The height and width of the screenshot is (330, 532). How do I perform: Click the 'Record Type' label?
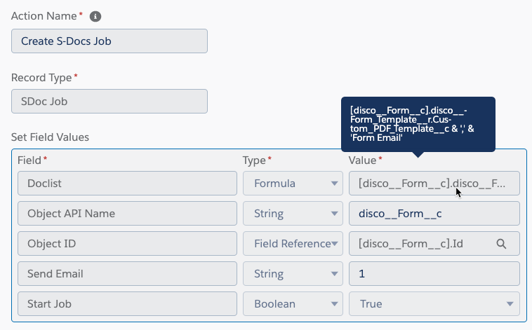point(41,78)
